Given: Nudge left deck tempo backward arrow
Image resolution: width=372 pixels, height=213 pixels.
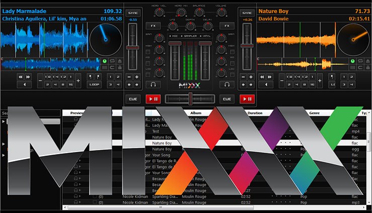Looking at the screenshot, I should click(x=129, y=85).
